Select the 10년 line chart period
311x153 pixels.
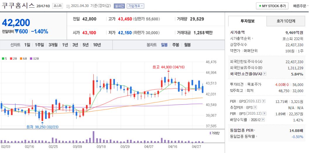click(97, 45)
